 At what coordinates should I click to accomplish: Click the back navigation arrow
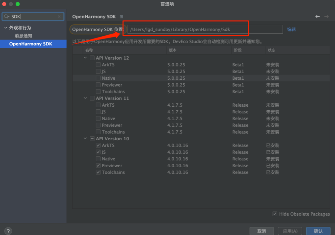[318, 17]
